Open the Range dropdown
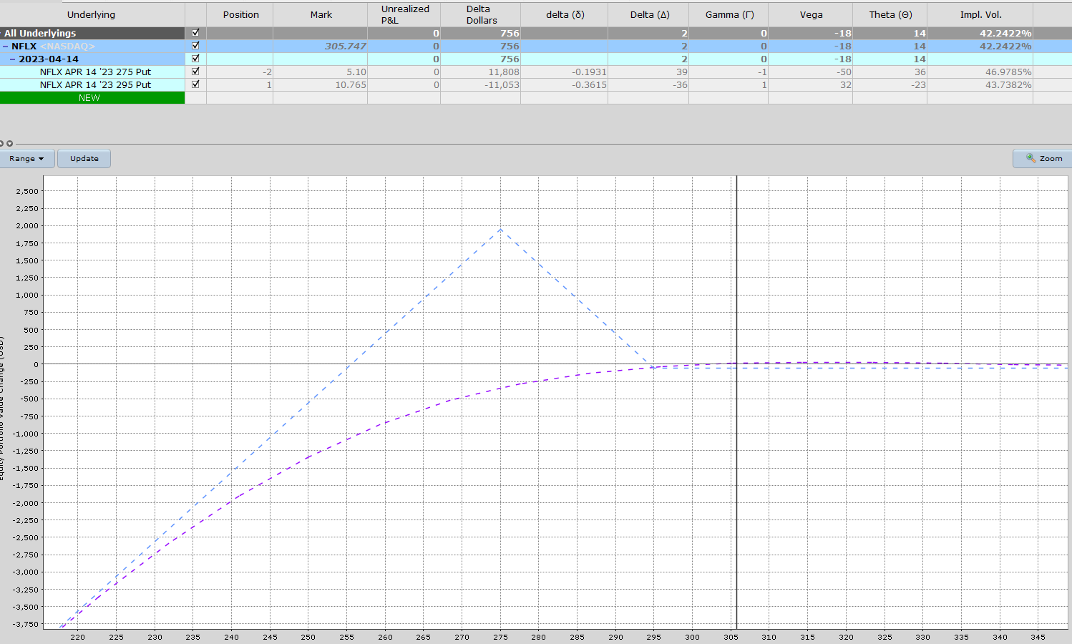 (27, 158)
